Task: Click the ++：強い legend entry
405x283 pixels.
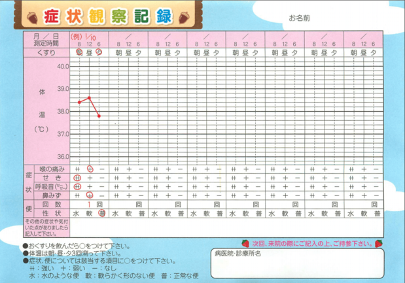Action: (41, 269)
